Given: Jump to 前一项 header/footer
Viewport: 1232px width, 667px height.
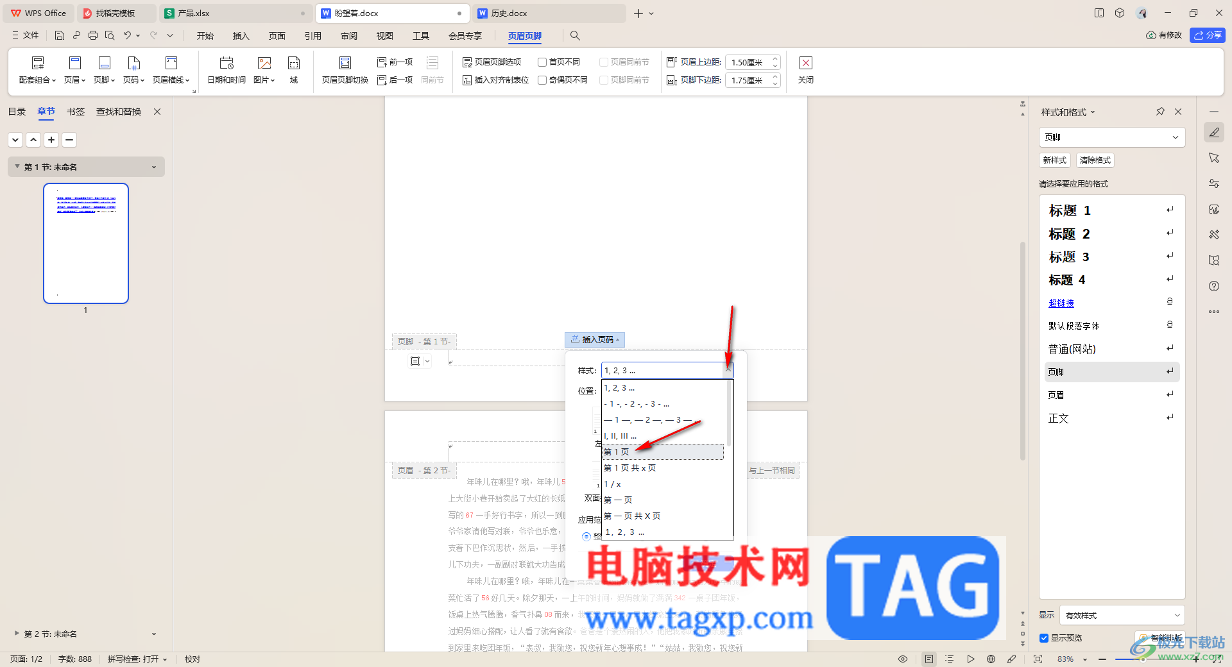Looking at the screenshot, I should (395, 62).
